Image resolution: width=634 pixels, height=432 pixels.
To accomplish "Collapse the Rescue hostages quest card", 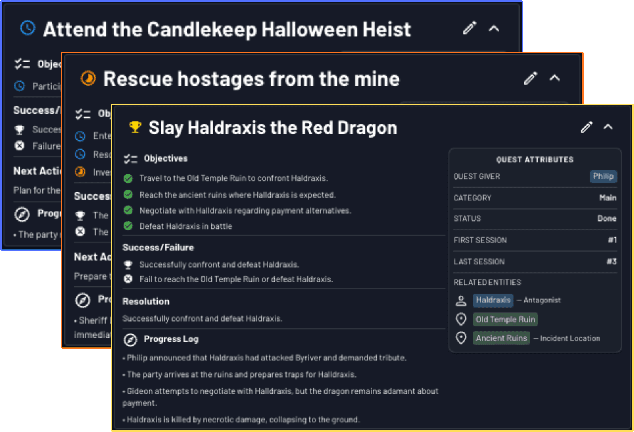I will coord(554,78).
